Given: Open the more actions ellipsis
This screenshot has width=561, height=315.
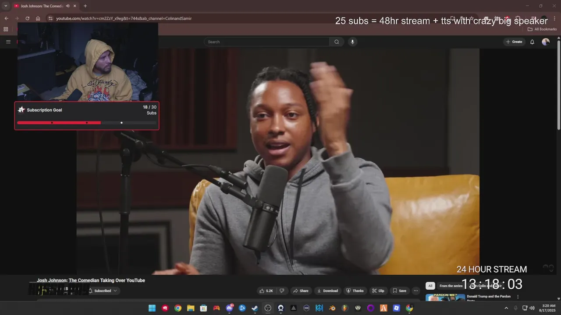Looking at the screenshot, I should [416, 291].
